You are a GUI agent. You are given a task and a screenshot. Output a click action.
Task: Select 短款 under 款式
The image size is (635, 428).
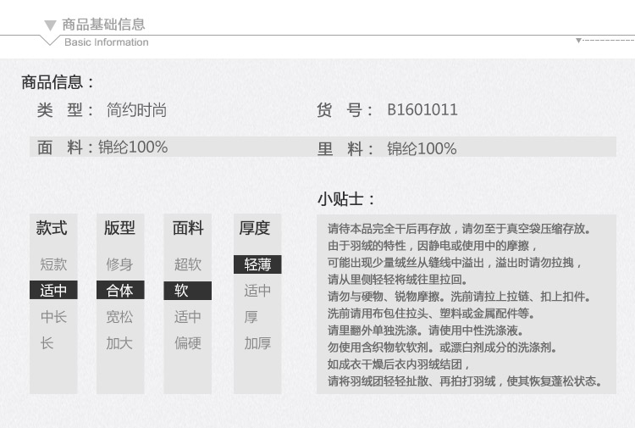click(53, 264)
